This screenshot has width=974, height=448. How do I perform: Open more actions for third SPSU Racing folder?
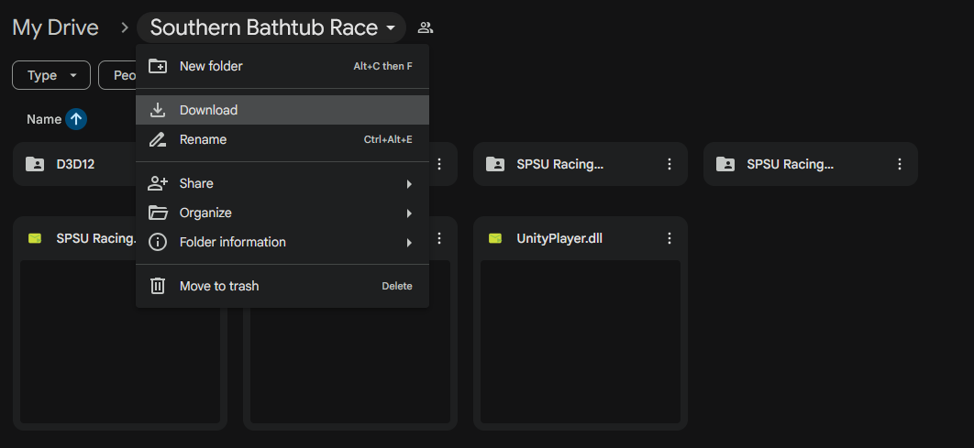pos(670,164)
